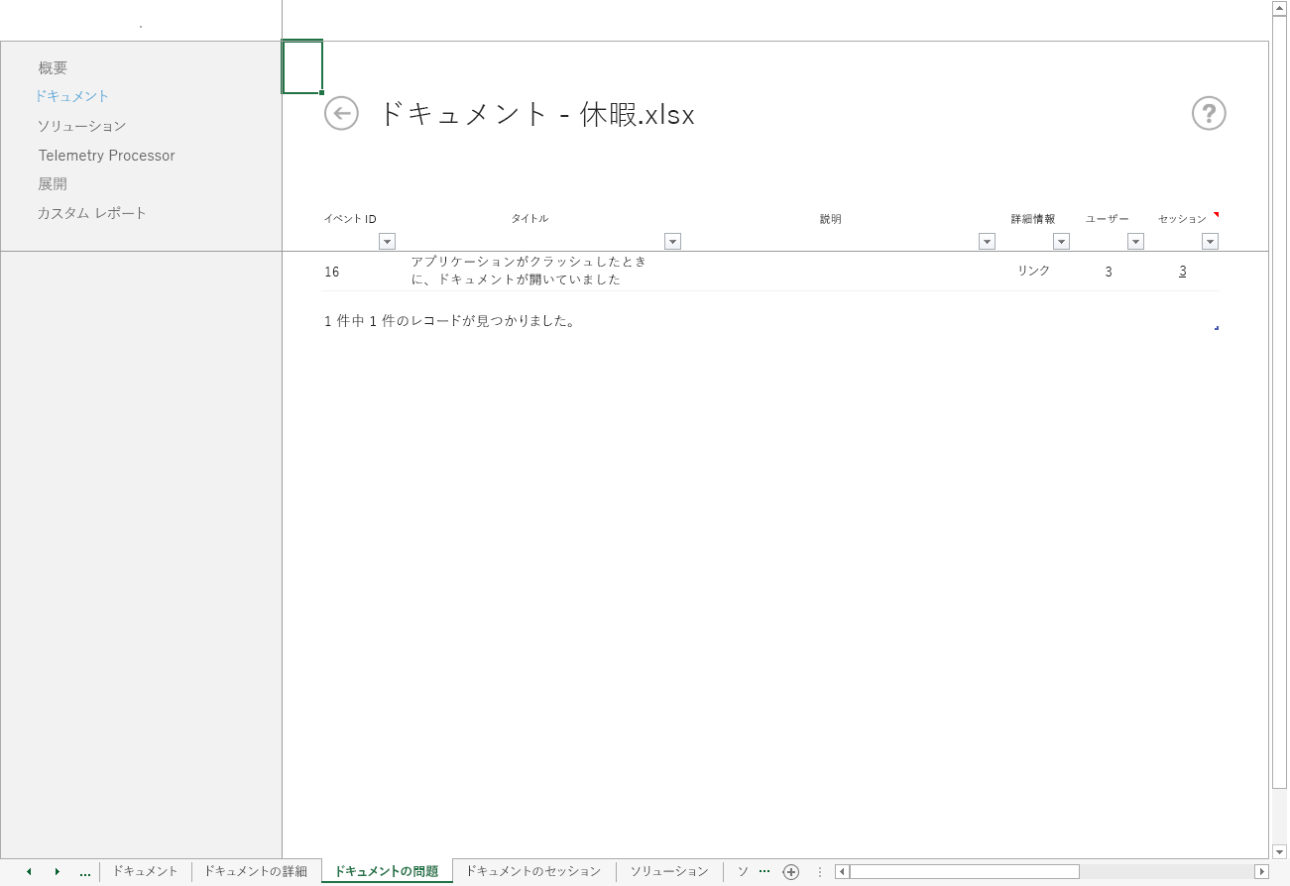Open ドキュメント in navigation pane
The image size is (1290, 886).
(x=72, y=96)
